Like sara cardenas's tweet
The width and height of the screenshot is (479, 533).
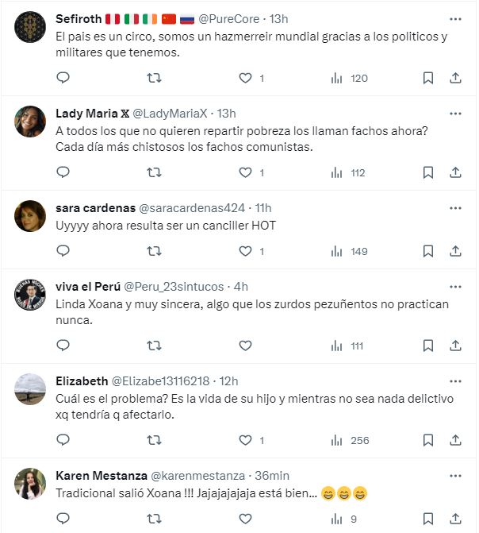(246, 251)
